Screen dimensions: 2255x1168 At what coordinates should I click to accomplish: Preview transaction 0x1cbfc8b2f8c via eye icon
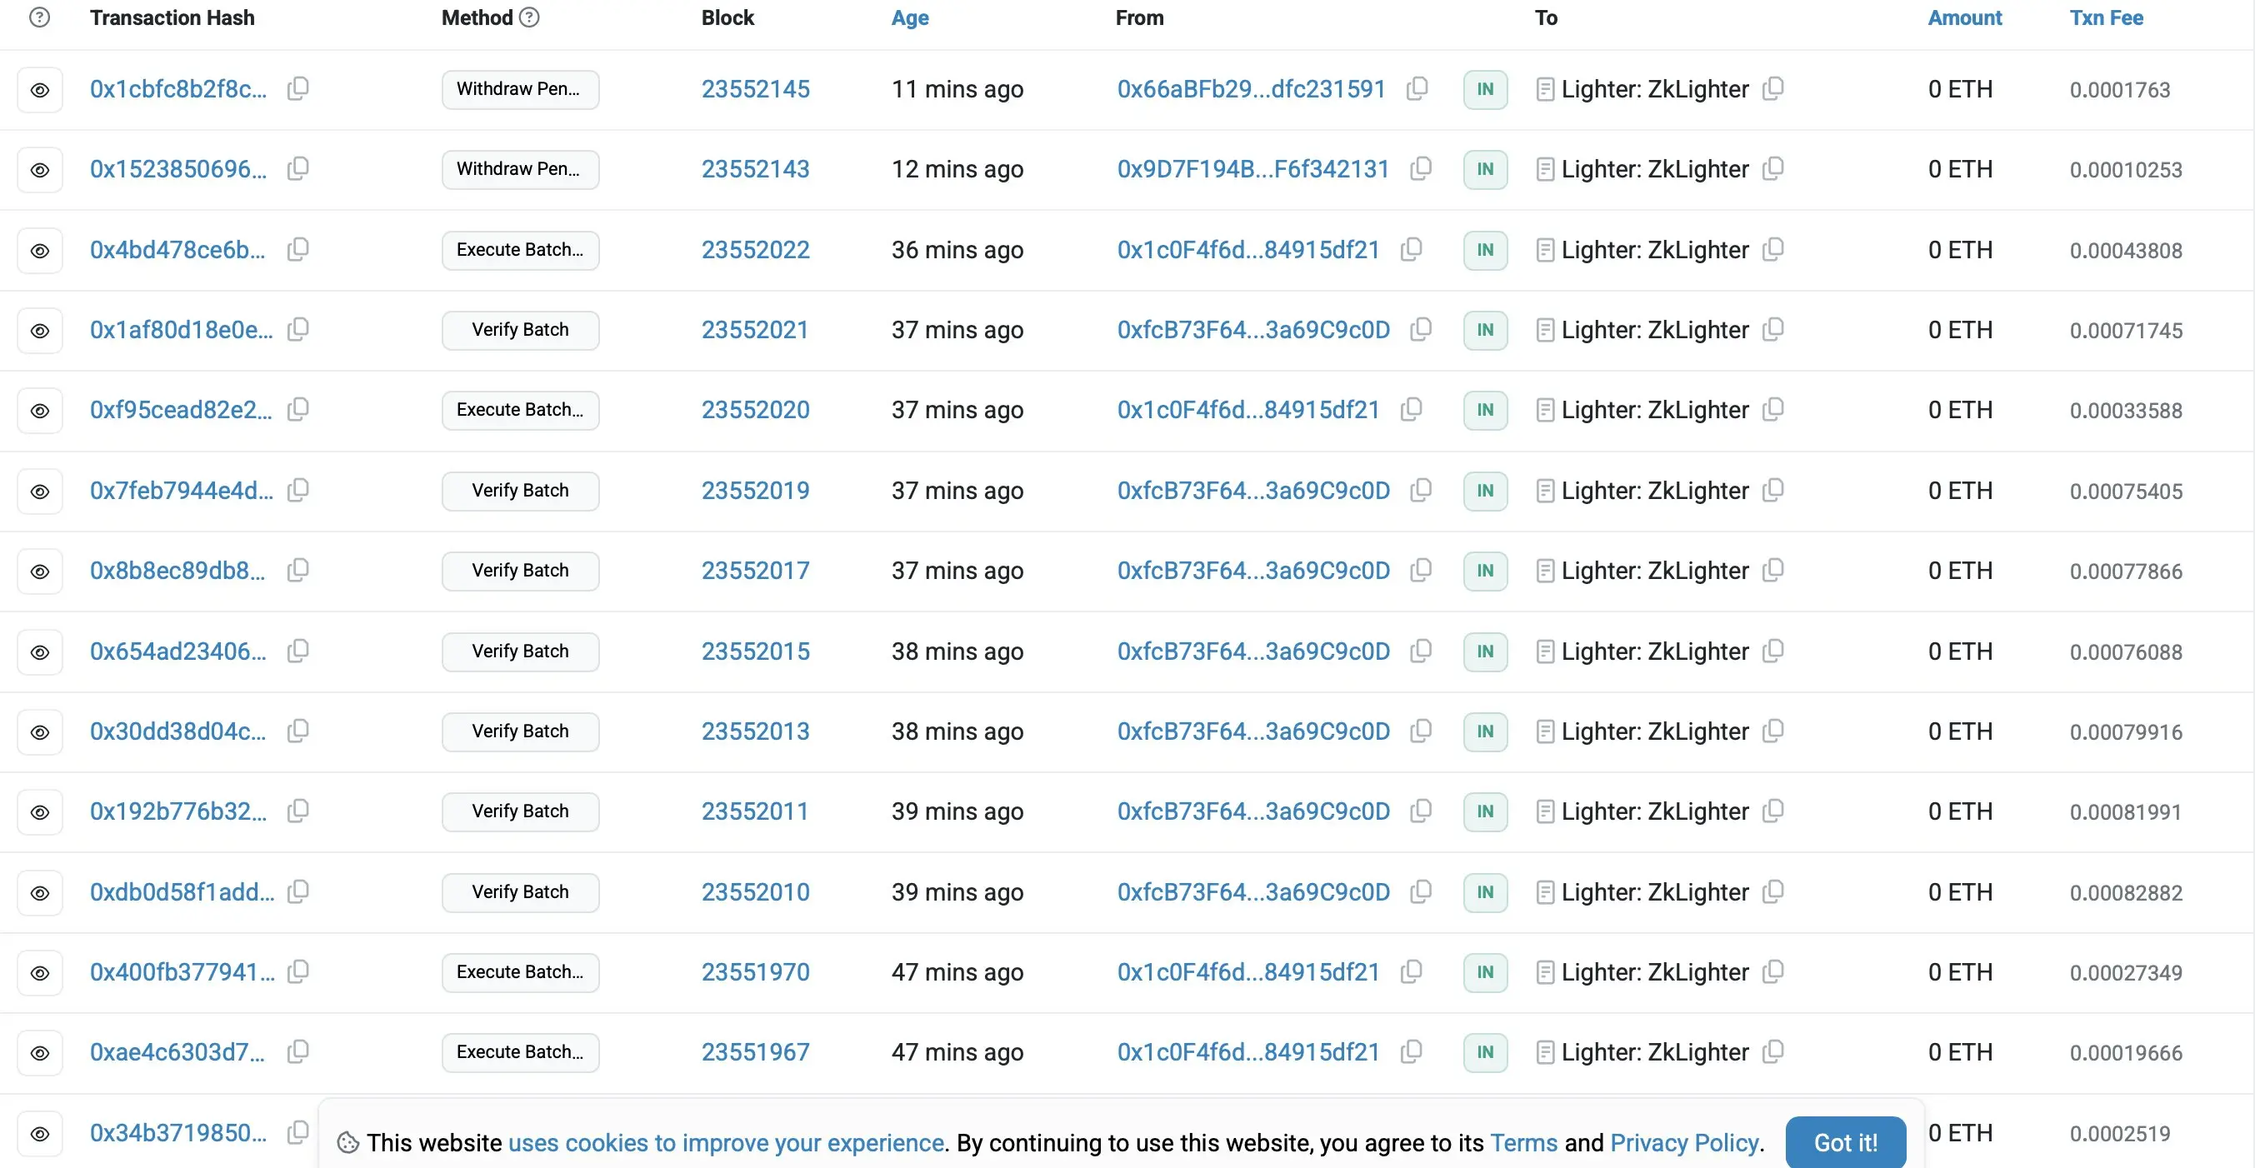click(39, 89)
